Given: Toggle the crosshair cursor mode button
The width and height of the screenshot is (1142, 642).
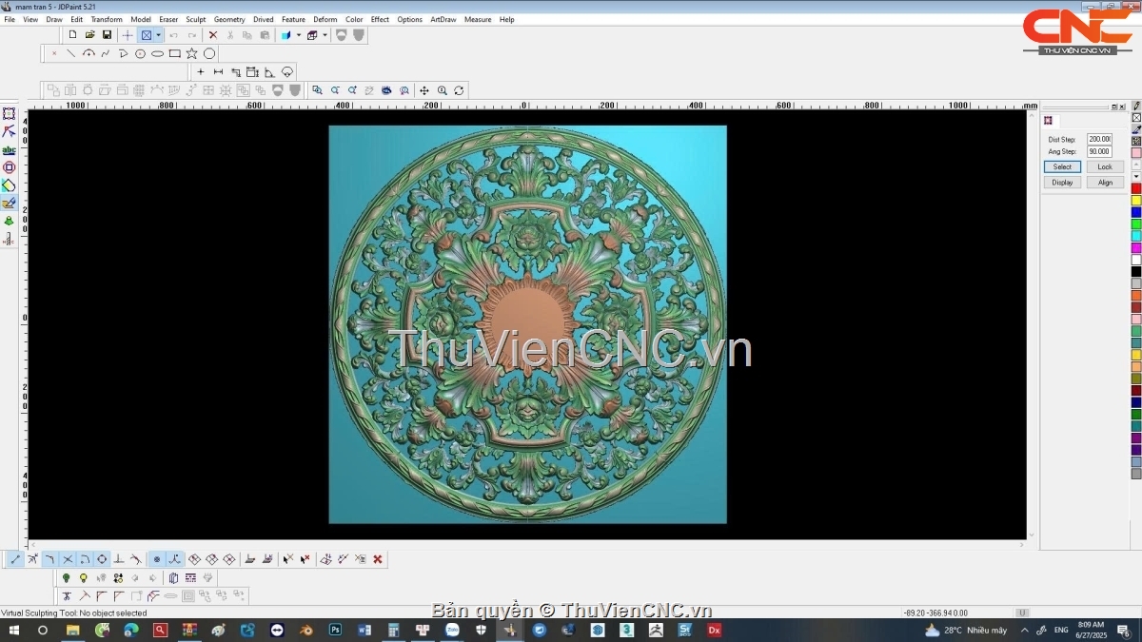Looking at the screenshot, I should (128, 35).
